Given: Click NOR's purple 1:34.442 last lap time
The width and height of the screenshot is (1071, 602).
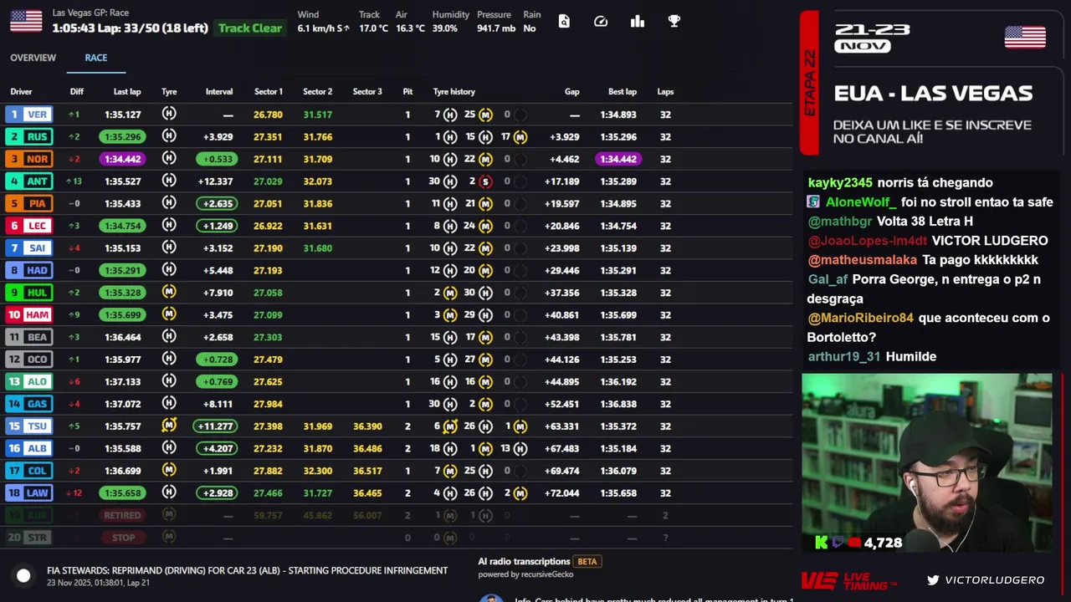Looking at the screenshot, I should click(x=122, y=159).
